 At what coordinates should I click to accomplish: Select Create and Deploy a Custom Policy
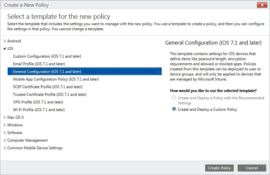(x=174, y=109)
